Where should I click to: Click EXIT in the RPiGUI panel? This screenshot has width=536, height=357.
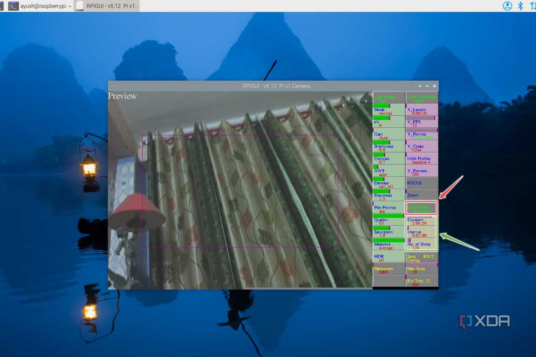coord(429,256)
